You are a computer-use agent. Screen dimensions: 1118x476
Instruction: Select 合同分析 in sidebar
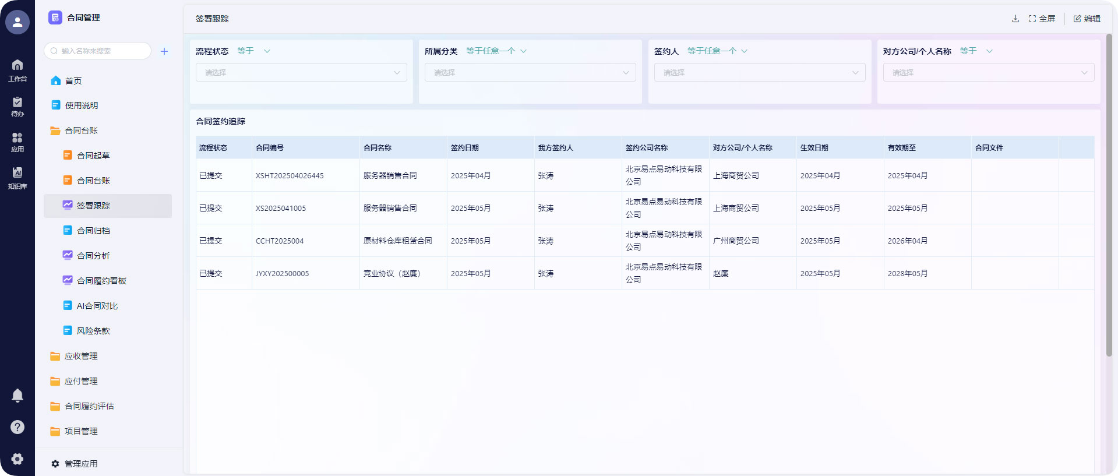(x=93, y=256)
